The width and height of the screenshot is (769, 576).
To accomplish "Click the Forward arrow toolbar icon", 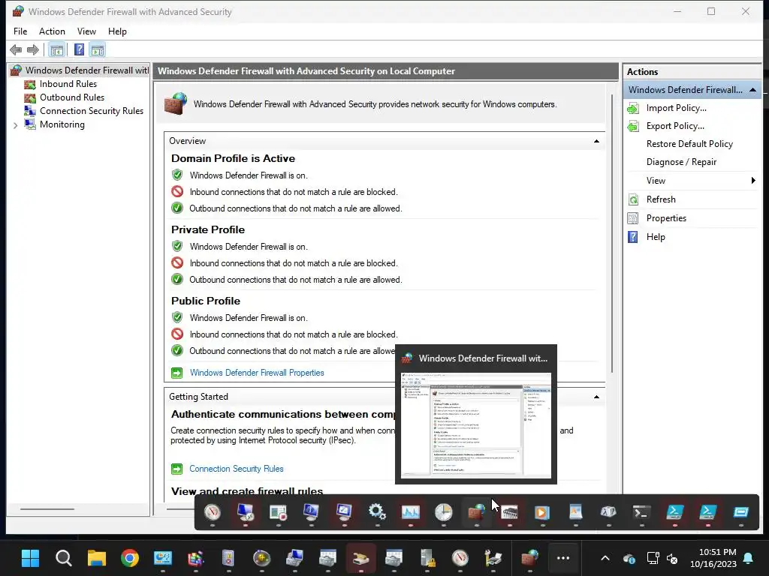I will (33, 50).
